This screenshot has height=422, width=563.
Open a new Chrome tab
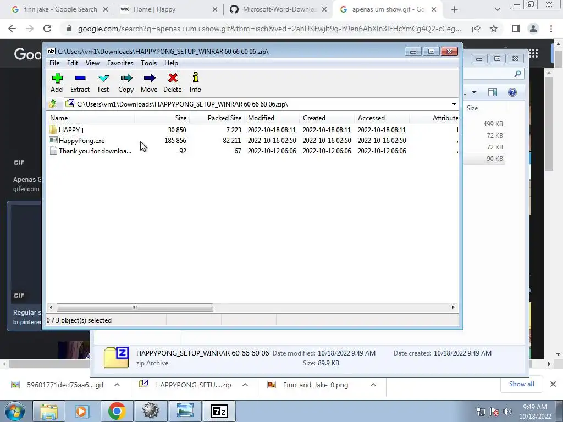[455, 10]
